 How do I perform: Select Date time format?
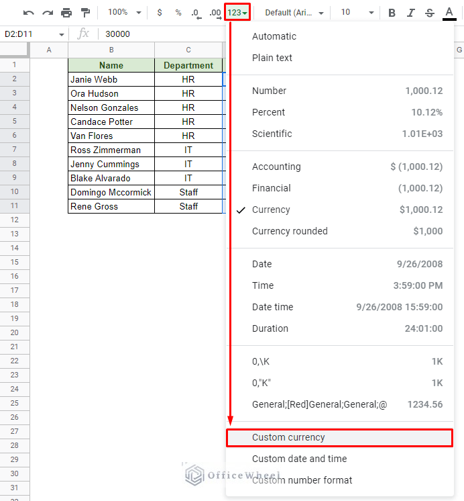[340, 307]
